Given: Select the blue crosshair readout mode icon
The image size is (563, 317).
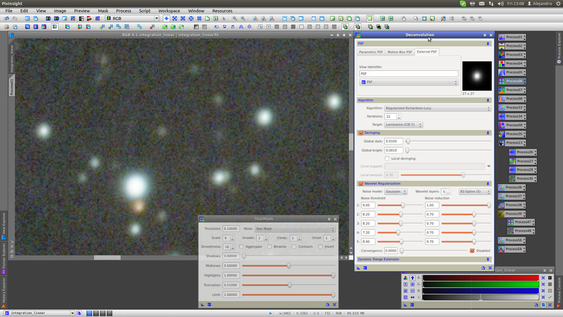Looking at the screenshot, I should [x=166, y=18].
